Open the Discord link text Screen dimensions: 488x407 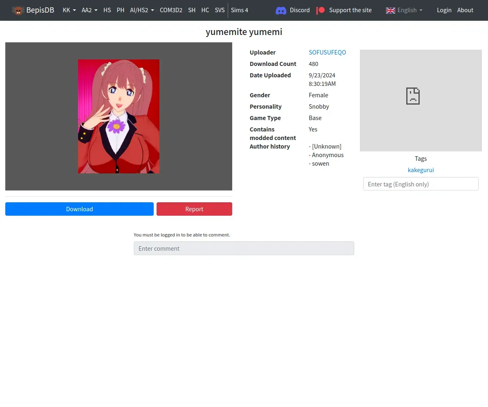pos(300,10)
